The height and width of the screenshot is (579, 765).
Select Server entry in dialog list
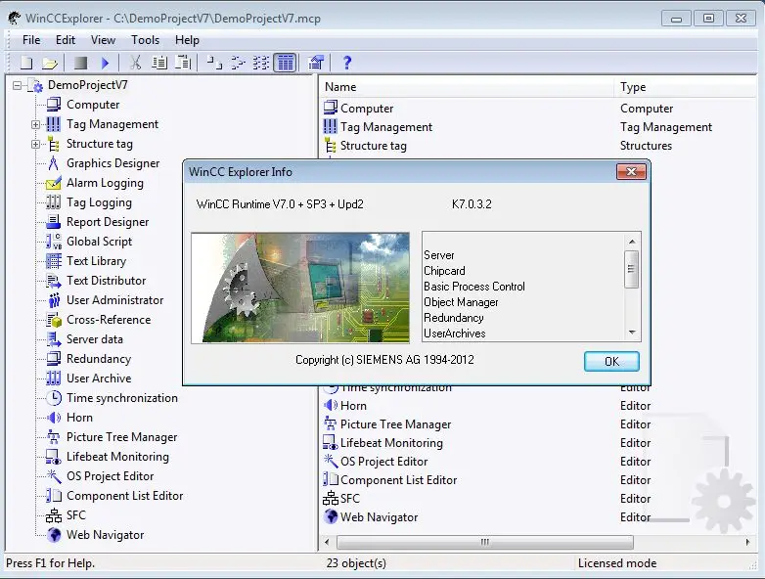coord(439,255)
